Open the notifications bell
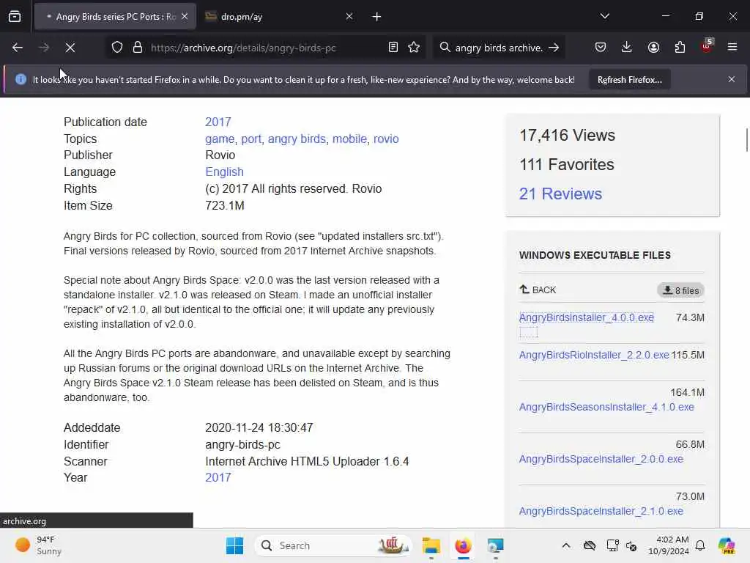The image size is (750, 563). [x=700, y=545]
